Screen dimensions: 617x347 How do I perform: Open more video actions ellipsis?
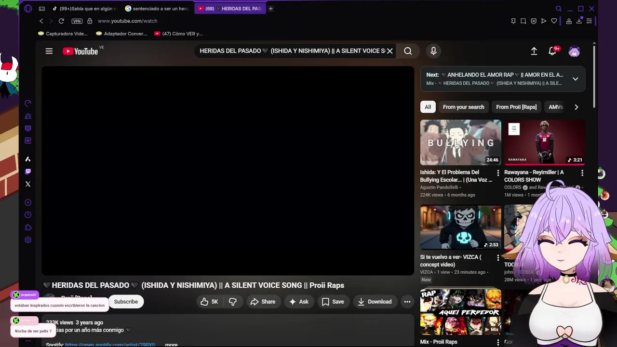pyautogui.click(x=407, y=302)
